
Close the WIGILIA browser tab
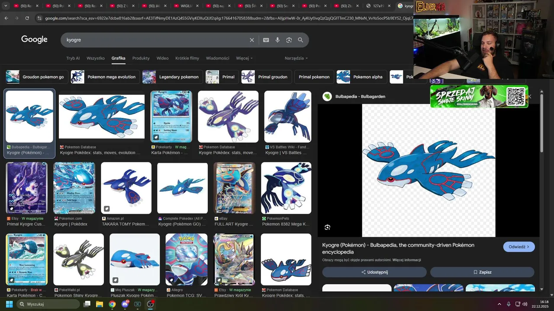click(198, 6)
